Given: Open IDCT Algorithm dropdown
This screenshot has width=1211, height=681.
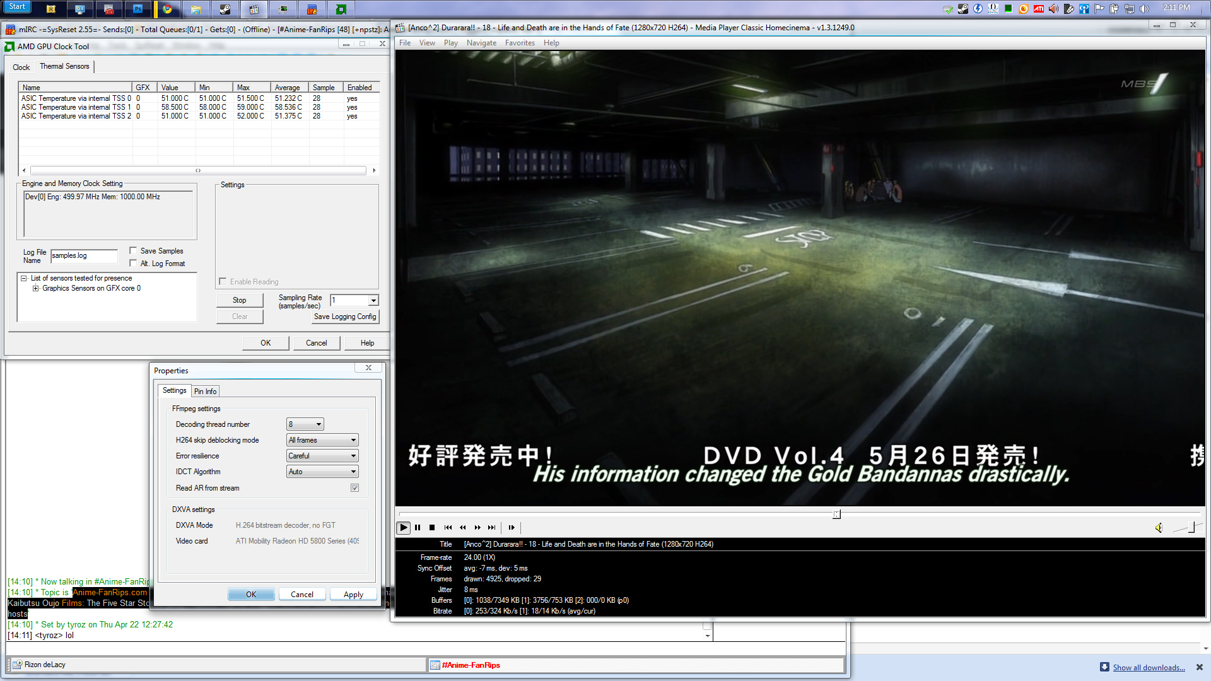Looking at the screenshot, I should (x=323, y=472).
